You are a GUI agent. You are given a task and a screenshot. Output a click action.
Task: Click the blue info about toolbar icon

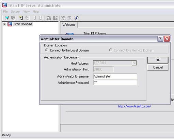point(76,18)
